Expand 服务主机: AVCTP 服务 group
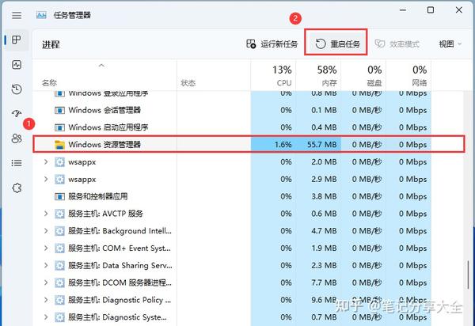The image size is (475, 326). tap(46, 214)
